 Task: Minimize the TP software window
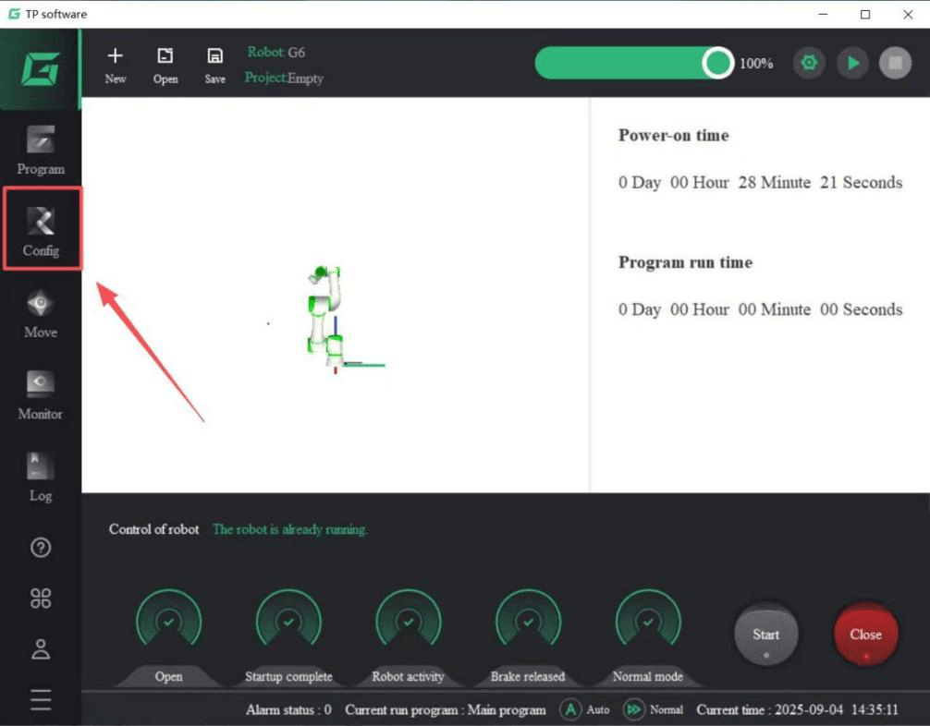point(823,14)
